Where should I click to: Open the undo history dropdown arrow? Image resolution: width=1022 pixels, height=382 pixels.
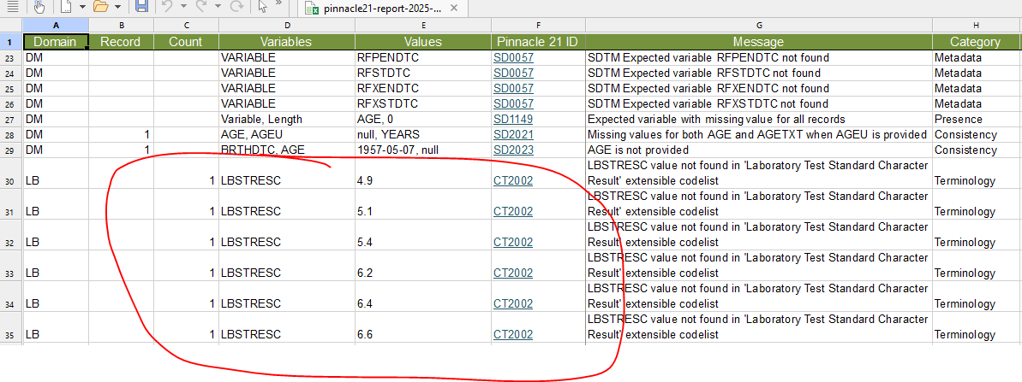pos(183,7)
